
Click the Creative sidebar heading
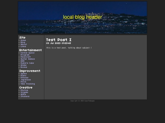(26, 87)
